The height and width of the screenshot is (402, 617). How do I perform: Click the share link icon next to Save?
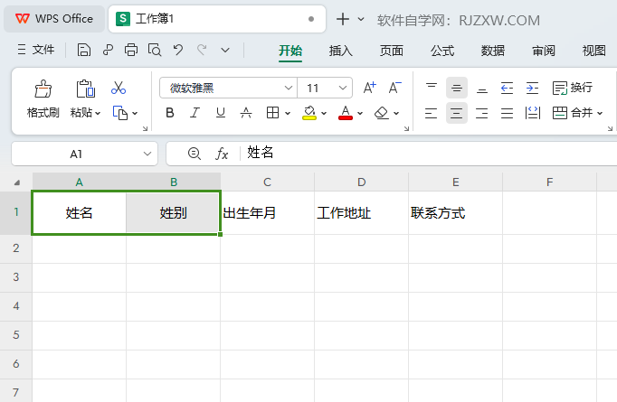pyautogui.click(x=108, y=51)
